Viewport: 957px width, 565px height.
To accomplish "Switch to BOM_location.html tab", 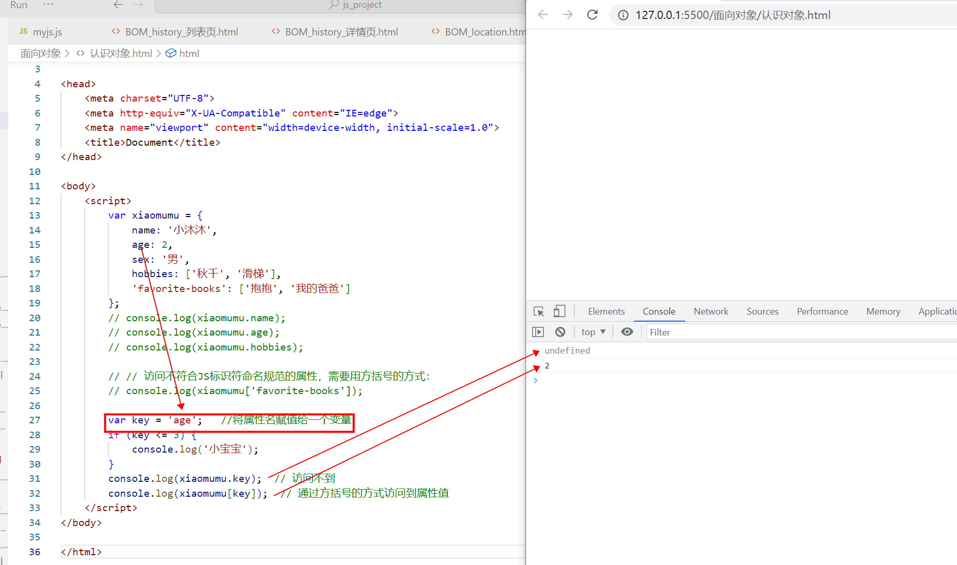I will click(478, 32).
